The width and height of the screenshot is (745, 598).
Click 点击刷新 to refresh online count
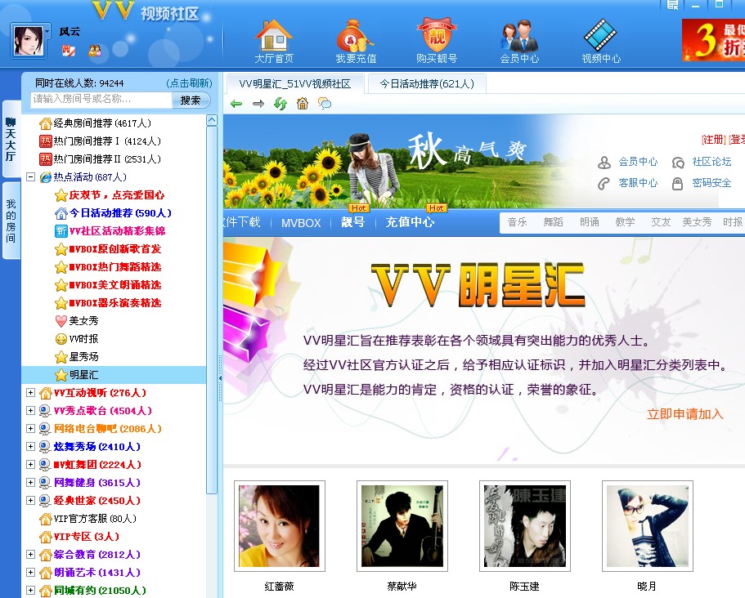(190, 83)
